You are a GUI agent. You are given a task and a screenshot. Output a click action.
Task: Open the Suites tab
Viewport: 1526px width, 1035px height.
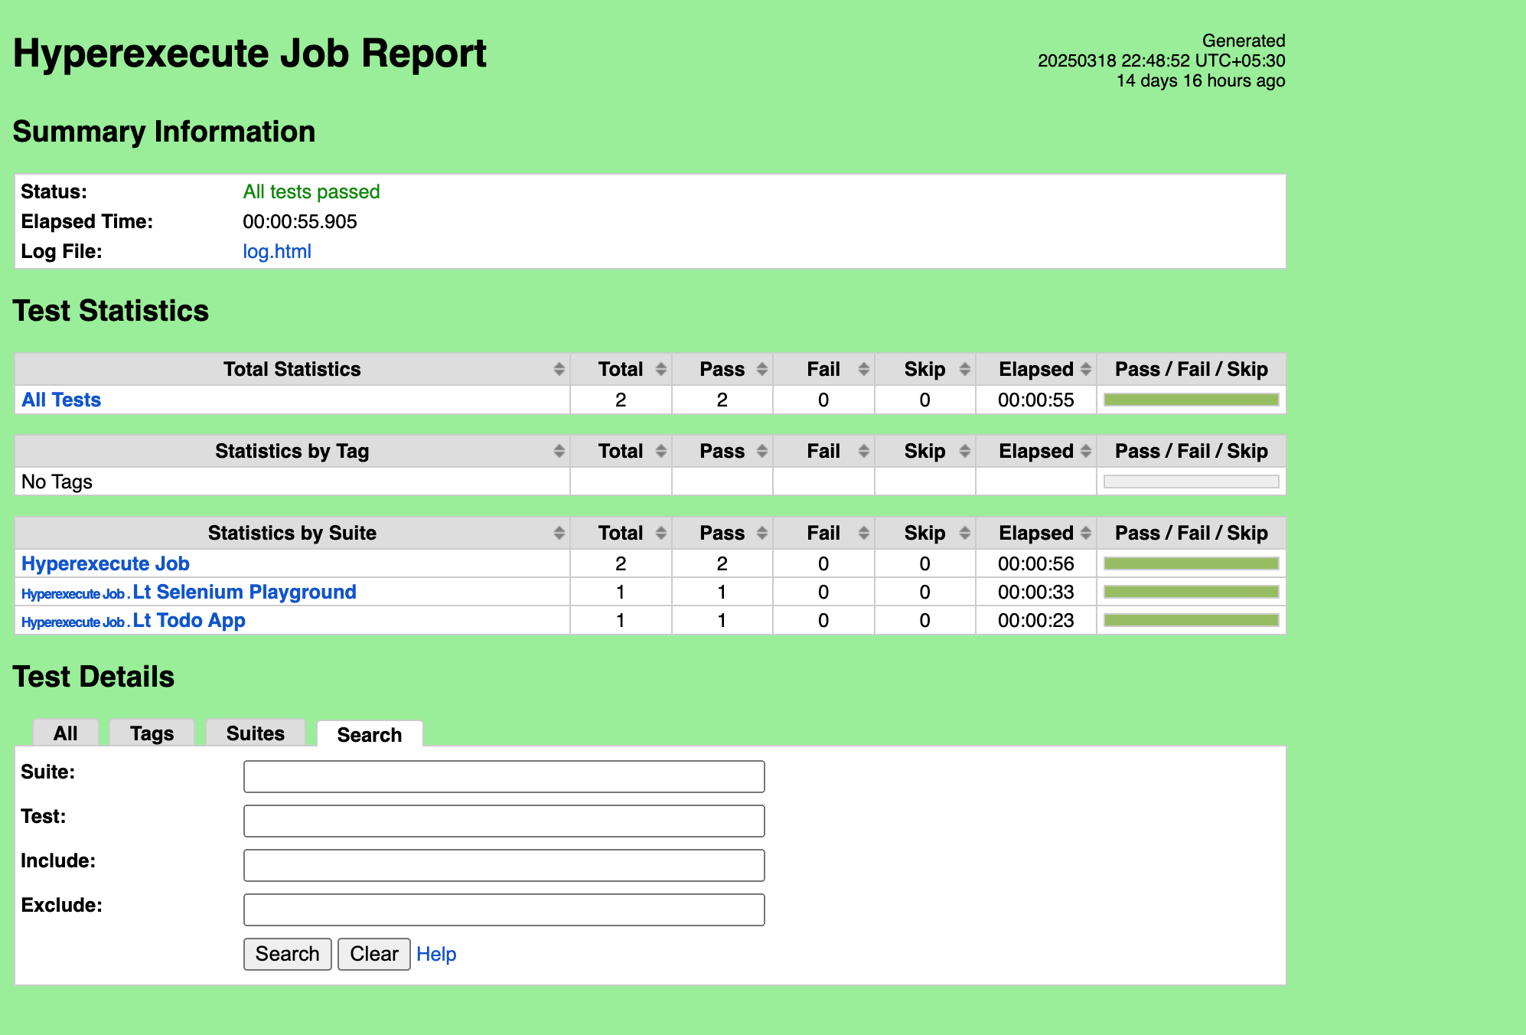coord(255,733)
